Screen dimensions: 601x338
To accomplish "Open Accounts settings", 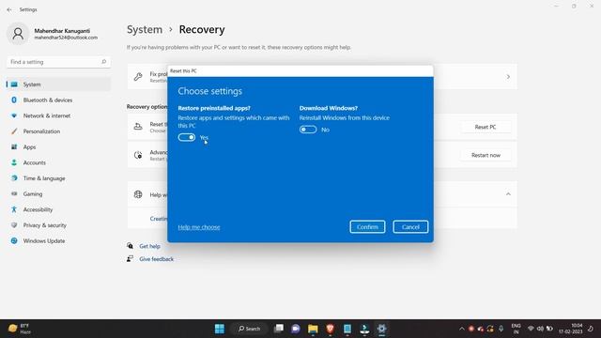I will pos(58,162).
